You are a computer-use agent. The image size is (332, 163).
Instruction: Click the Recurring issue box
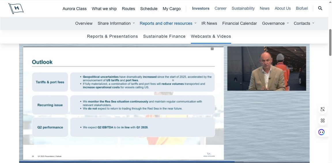(x=50, y=105)
